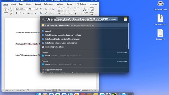Click the Copy icon in the ribbon
The height and width of the screenshot is (95, 169).
tap(11, 11)
